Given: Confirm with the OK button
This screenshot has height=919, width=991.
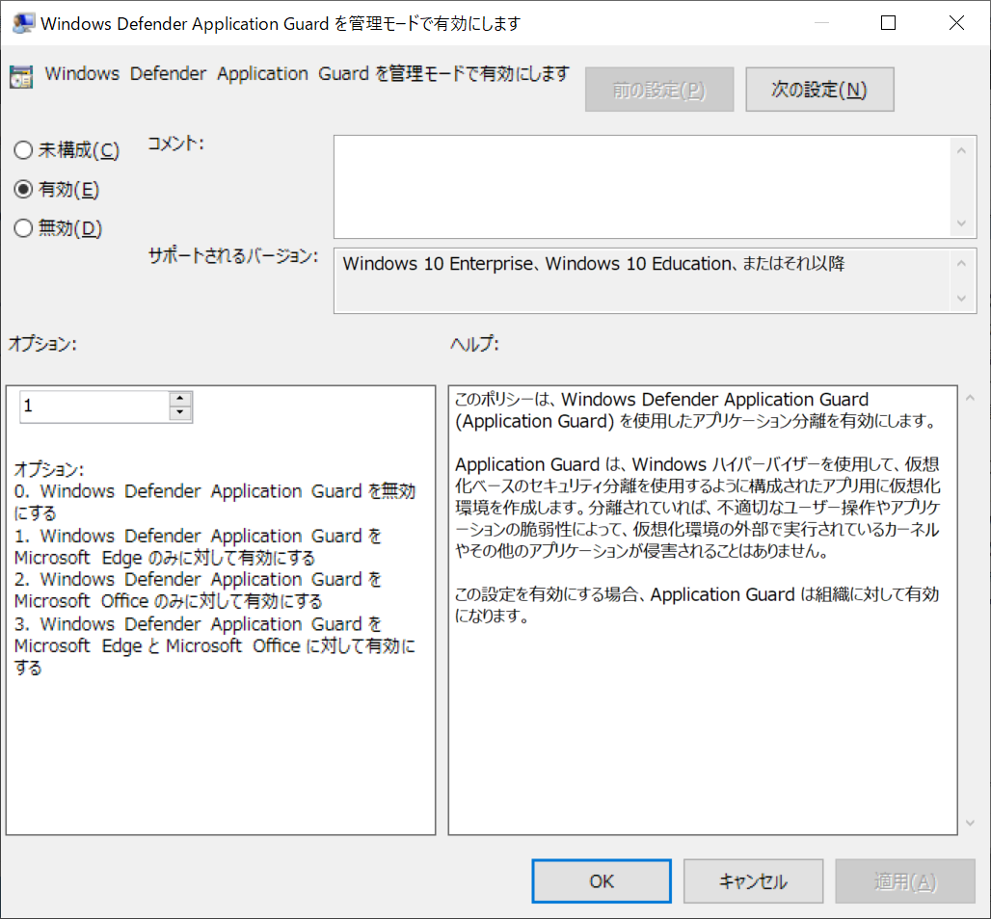Looking at the screenshot, I should click(602, 881).
